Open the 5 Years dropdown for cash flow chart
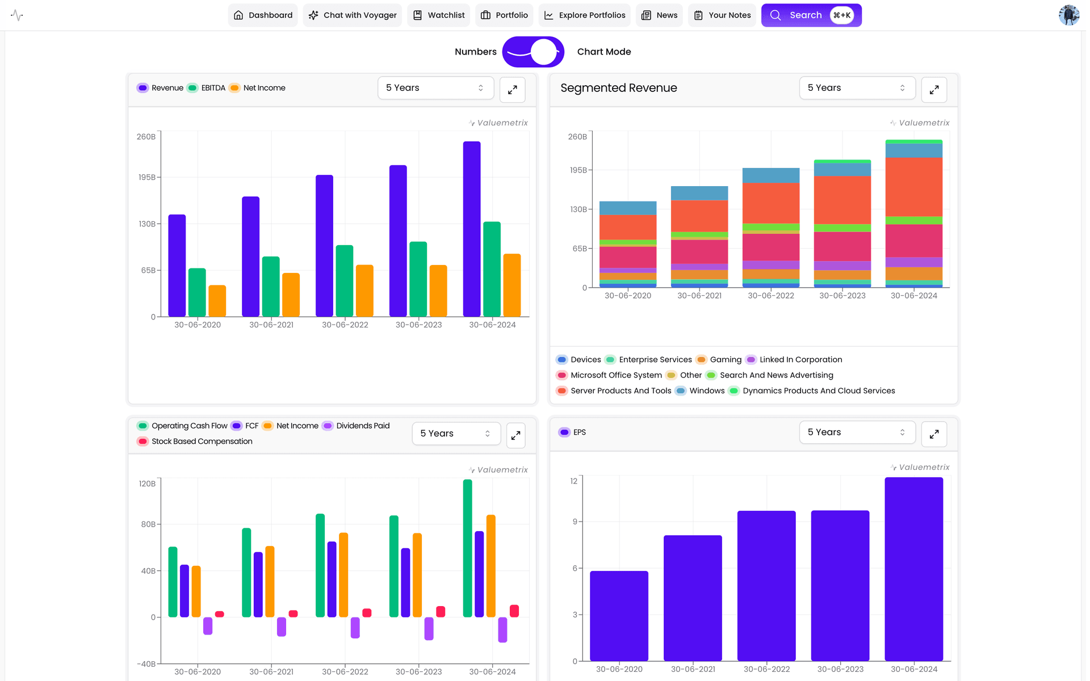 (456, 433)
